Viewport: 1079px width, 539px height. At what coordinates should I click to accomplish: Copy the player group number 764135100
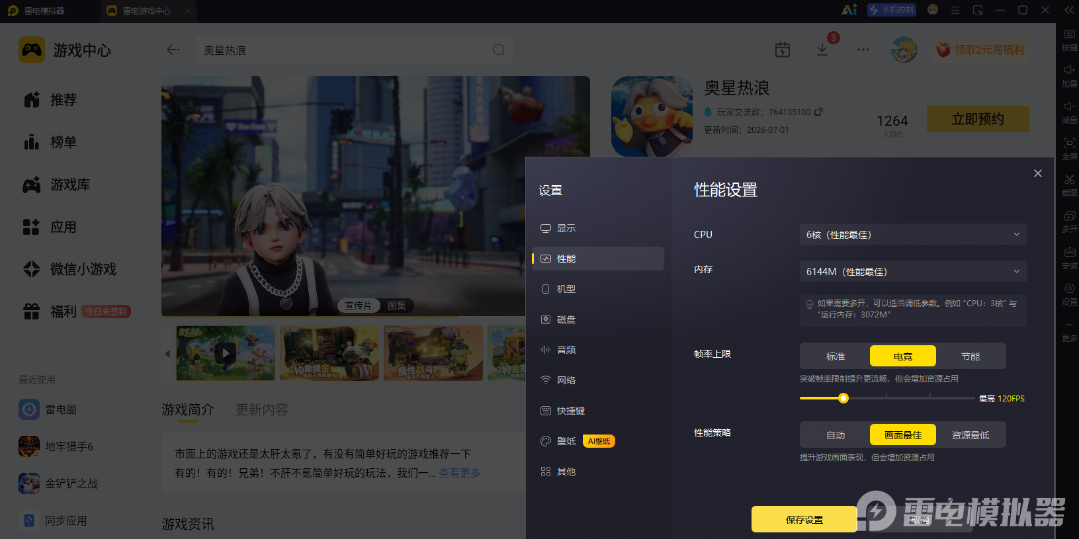pyautogui.click(x=818, y=112)
